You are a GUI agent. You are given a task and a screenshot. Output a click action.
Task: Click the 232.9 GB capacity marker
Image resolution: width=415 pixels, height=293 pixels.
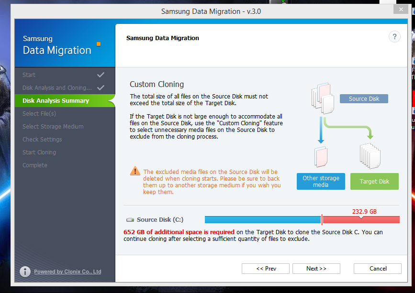coord(364,212)
